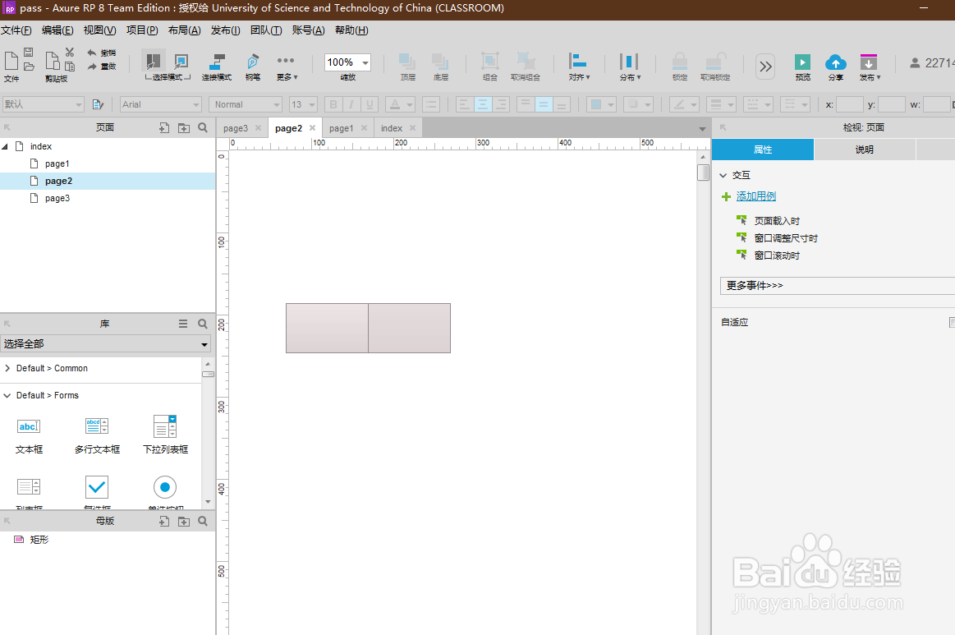
Task: Align text to the right
Action: click(x=501, y=105)
